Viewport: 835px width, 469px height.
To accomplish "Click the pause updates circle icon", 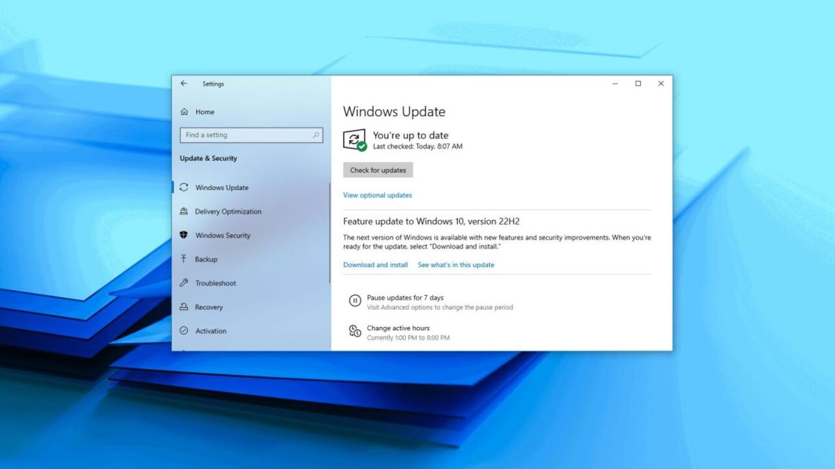I will pyautogui.click(x=355, y=300).
